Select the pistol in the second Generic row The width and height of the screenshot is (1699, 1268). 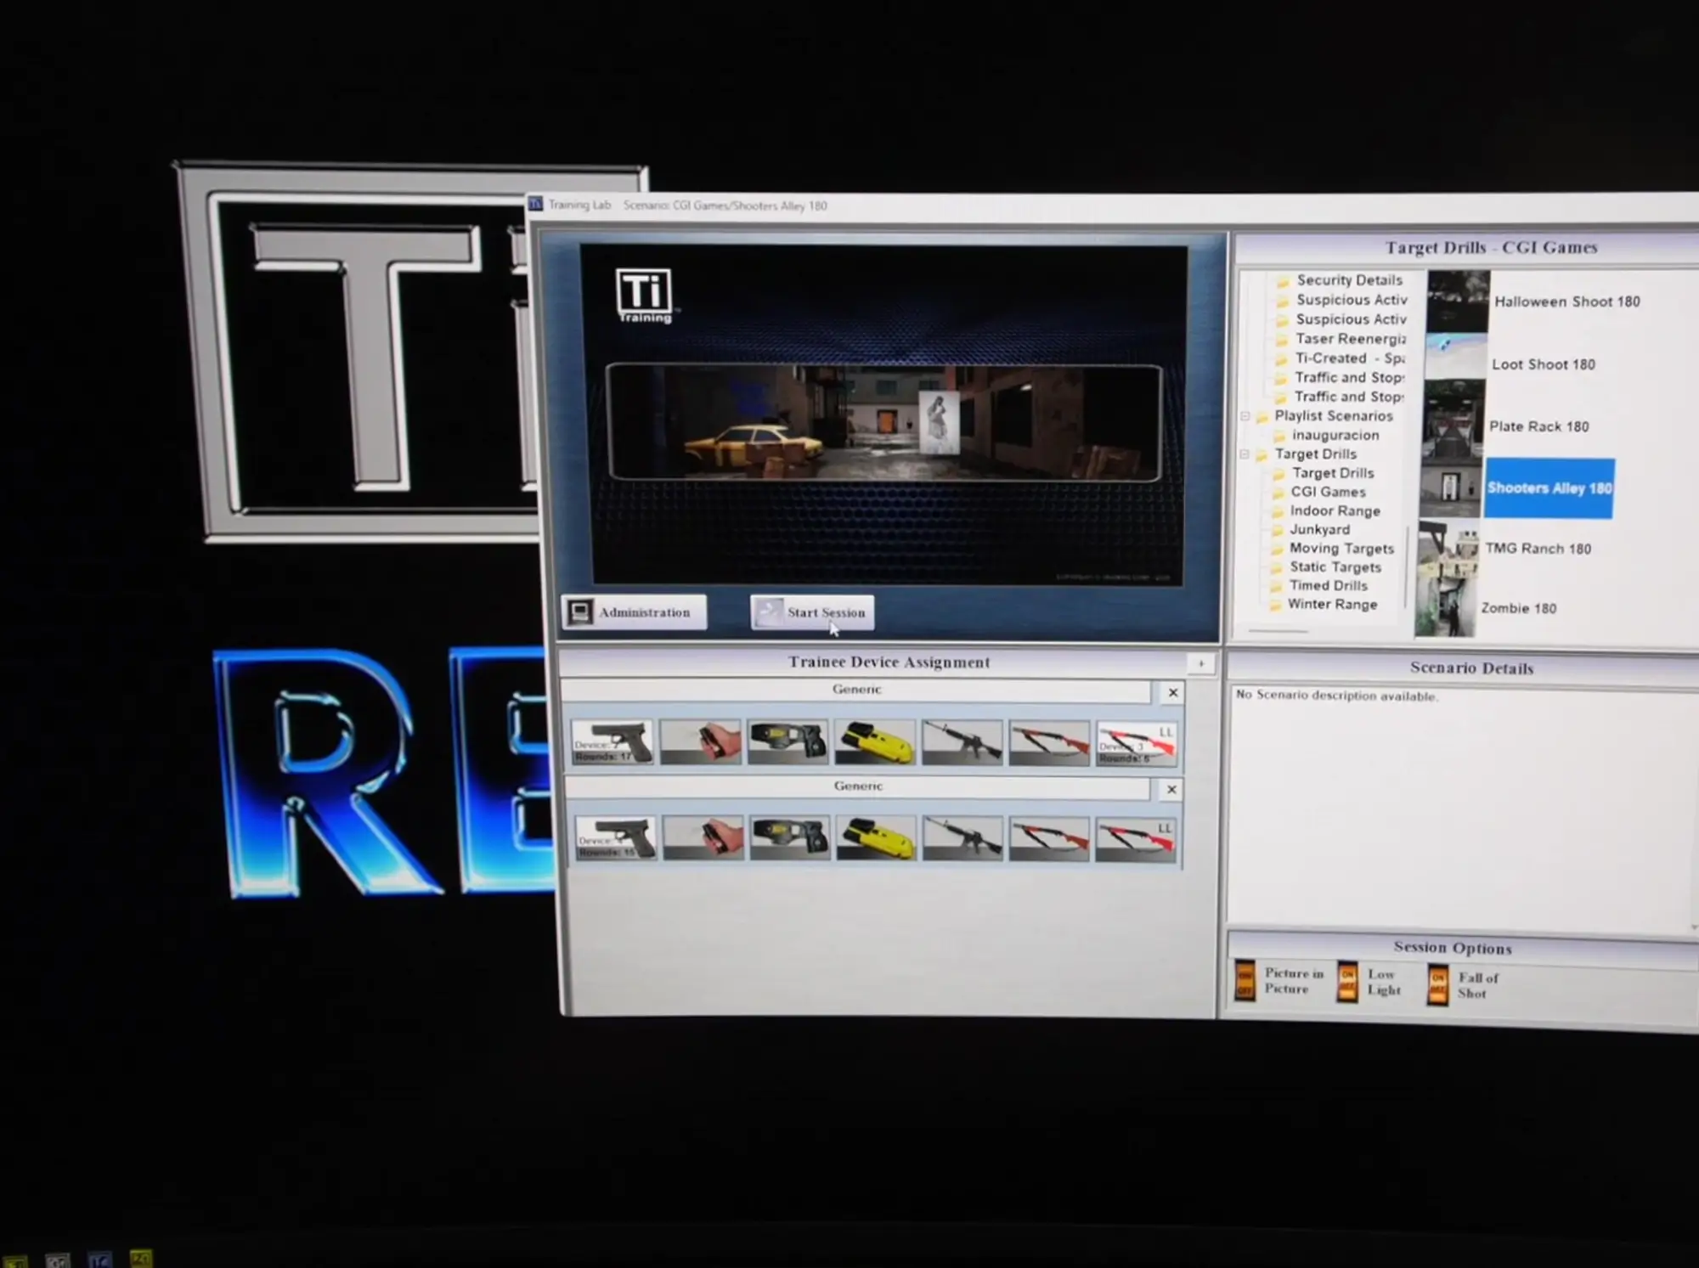tap(616, 838)
